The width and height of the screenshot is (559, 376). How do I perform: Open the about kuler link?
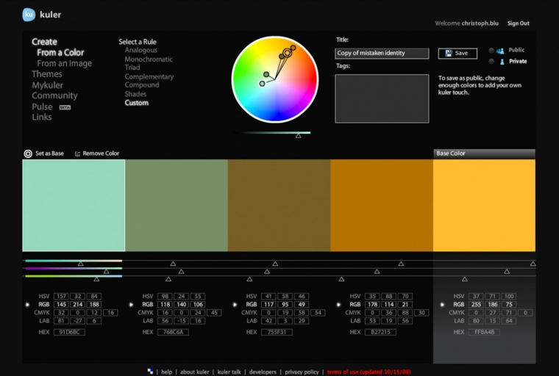tap(195, 372)
